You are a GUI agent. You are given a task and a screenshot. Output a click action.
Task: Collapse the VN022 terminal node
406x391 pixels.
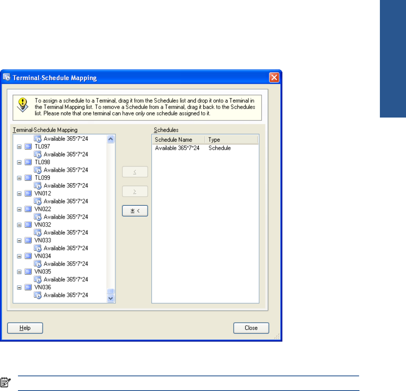(19, 209)
